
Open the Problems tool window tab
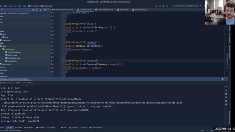point(29,128)
